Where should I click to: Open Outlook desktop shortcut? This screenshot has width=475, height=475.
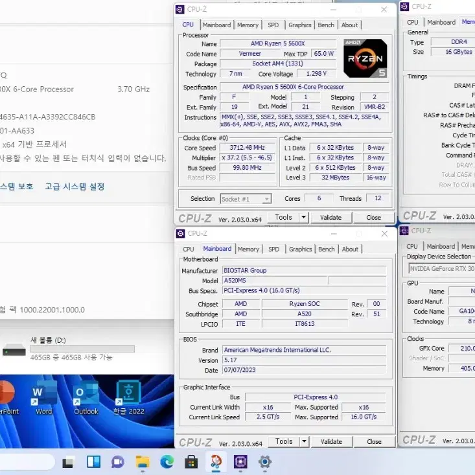click(x=86, y=398)
